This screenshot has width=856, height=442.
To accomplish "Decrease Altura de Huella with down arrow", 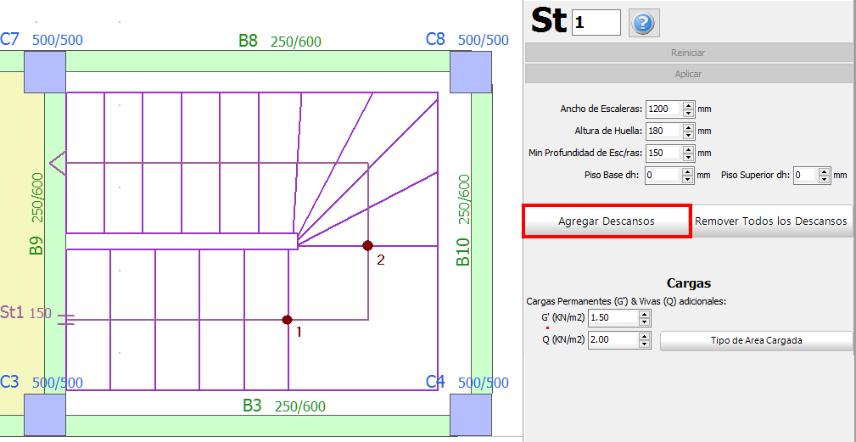I will click(x=688, y=135).
